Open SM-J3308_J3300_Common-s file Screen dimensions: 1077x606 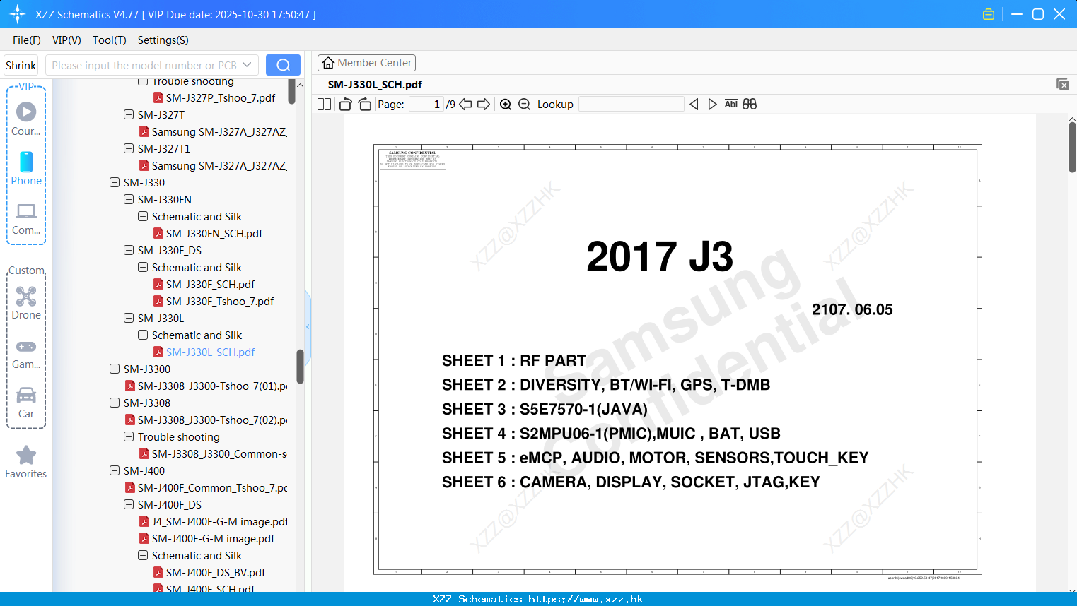coord(219,453)
